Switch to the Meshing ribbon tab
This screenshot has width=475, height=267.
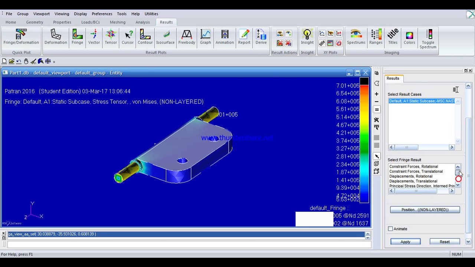118,22
